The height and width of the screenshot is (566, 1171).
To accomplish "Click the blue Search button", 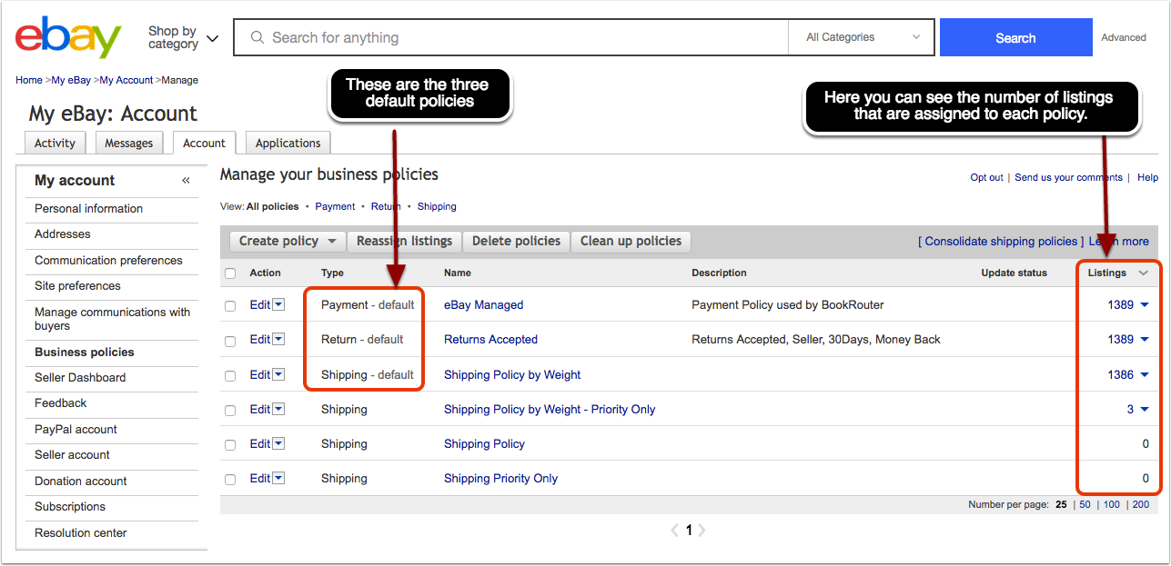I will pyautogui.click(x=1015, y=37).
